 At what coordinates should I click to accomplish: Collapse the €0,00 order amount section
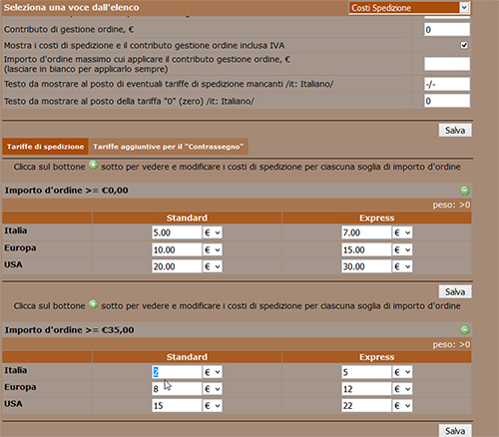(x=465, y=191)
